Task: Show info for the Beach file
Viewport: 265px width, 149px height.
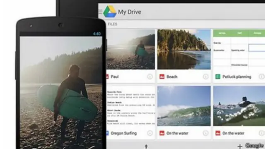Action: (205, 77)
